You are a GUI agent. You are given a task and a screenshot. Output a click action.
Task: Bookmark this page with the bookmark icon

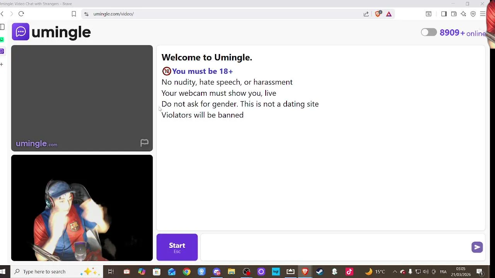74,14
